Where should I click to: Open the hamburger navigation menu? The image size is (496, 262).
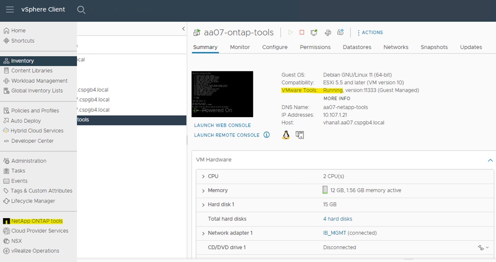[x=10, y=9]
